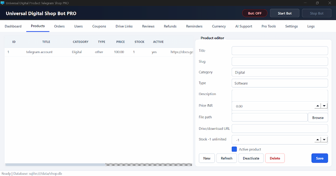Select the Pro Tools tab
Viewport: 336px width, 176px height.
point(268,26)
